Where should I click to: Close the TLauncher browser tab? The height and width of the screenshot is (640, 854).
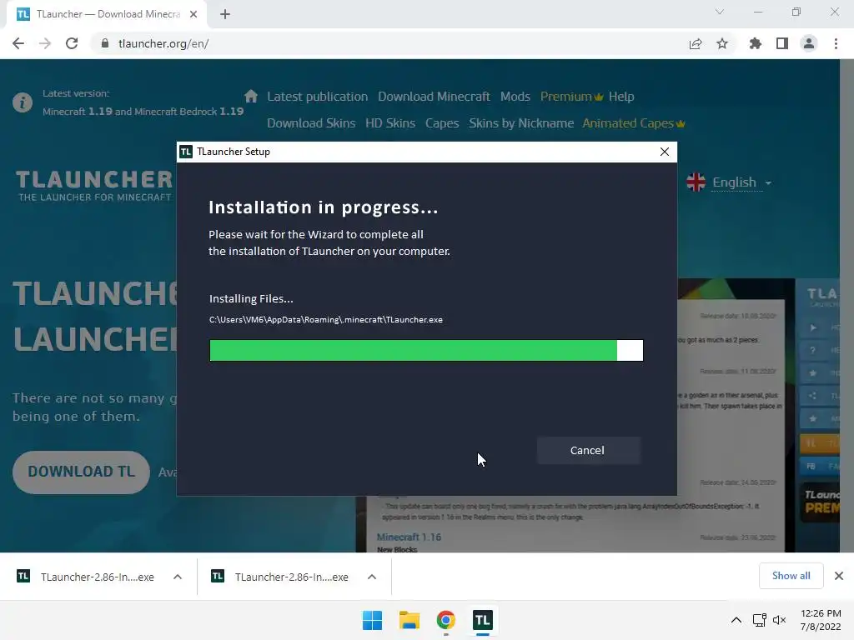click(x=193, y=14)
